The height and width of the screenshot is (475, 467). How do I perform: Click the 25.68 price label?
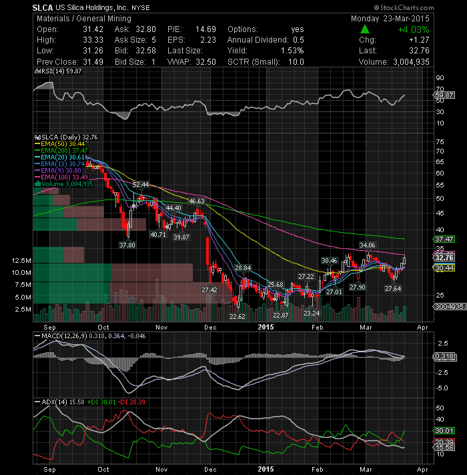(276, 284)
